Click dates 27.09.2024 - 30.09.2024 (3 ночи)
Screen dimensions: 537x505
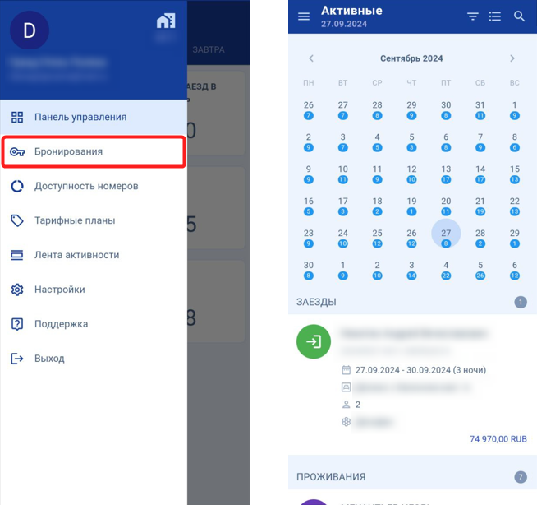(420, 370)
